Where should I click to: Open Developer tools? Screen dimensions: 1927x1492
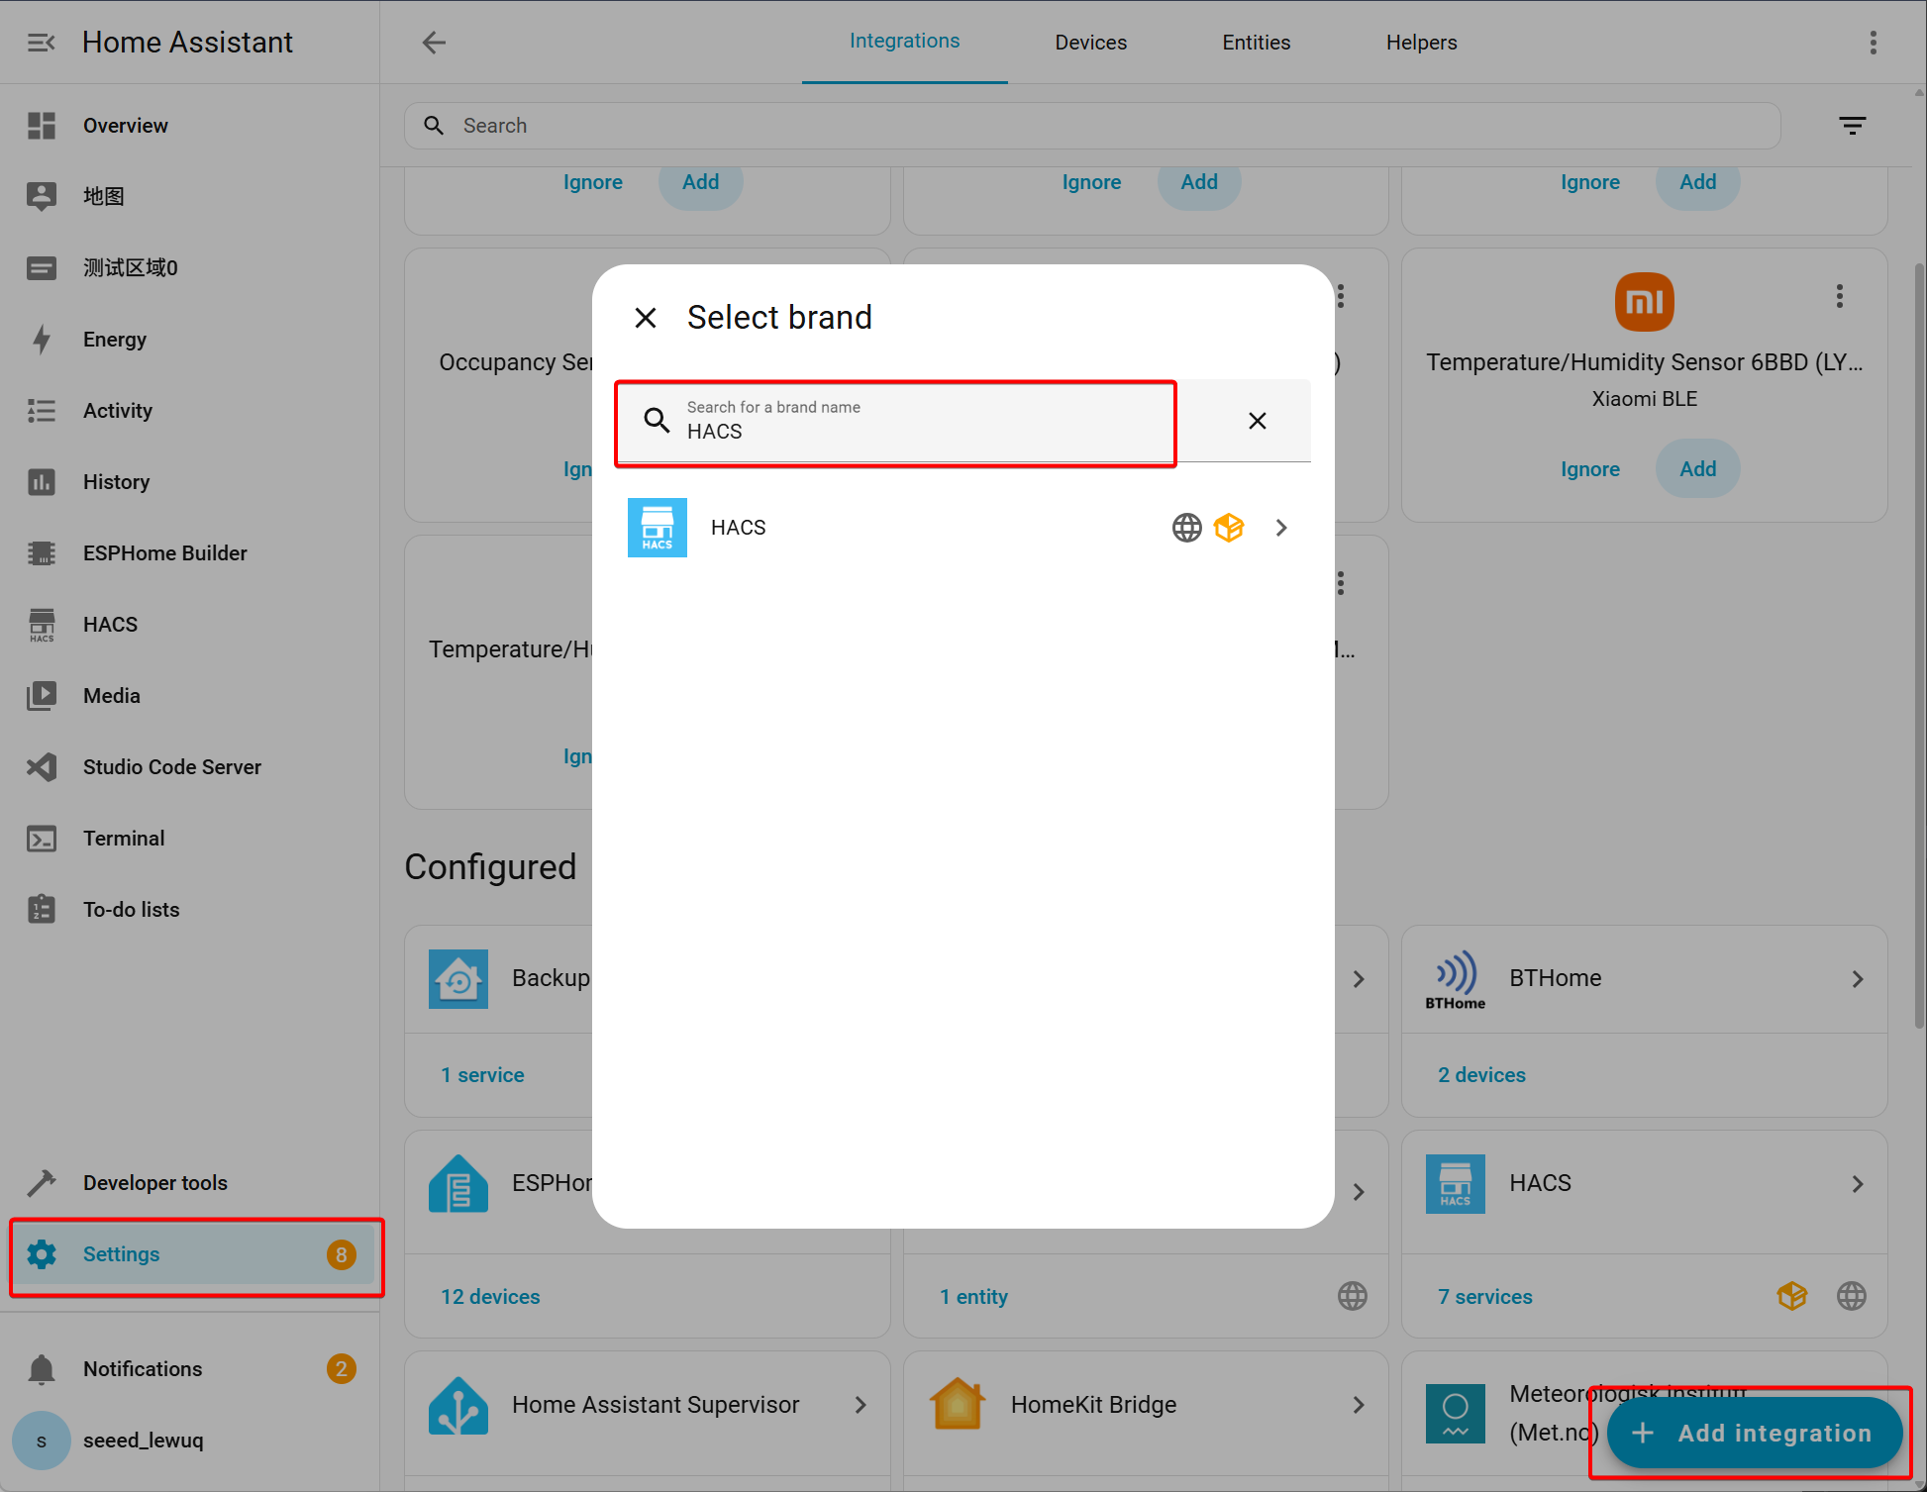tap(154, 1183)
